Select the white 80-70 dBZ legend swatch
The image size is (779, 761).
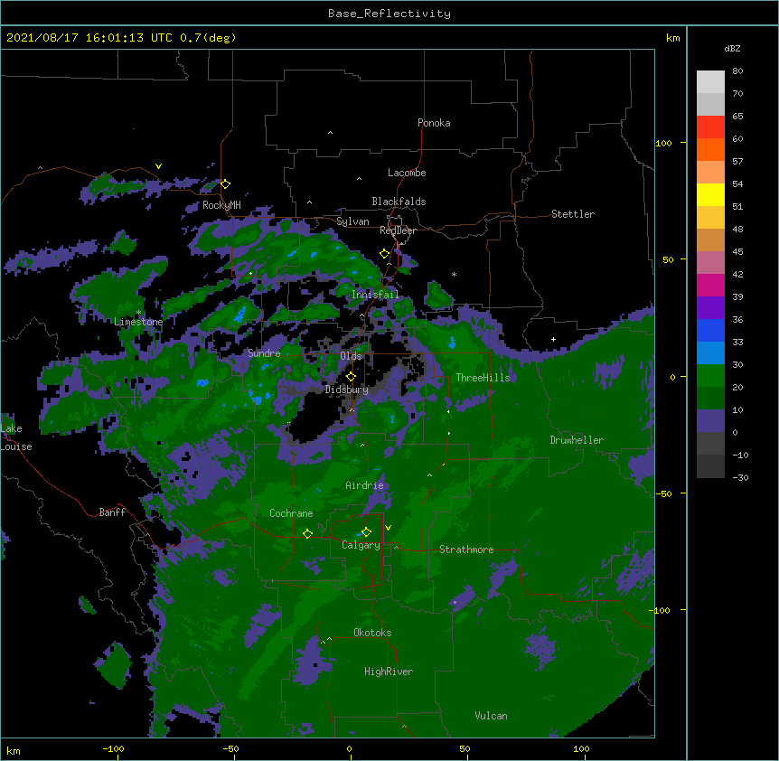click(710, 82)
